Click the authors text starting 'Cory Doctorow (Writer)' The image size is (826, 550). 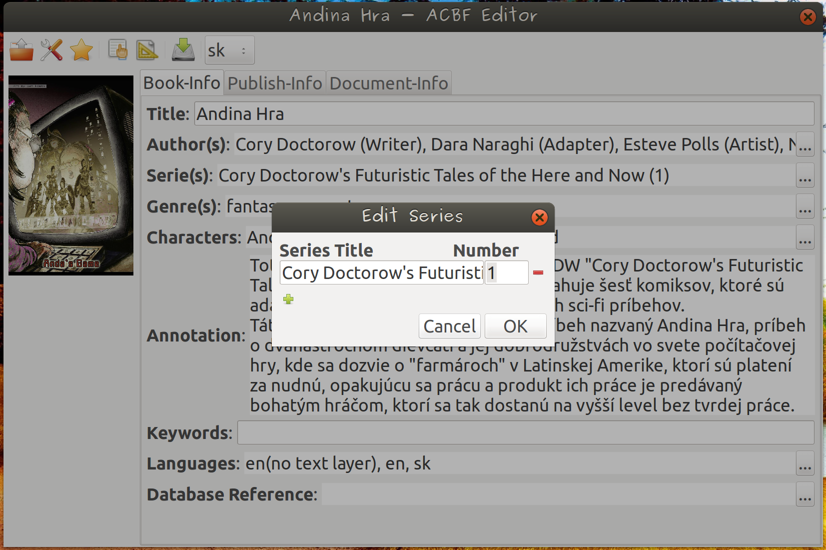(515, 144)
